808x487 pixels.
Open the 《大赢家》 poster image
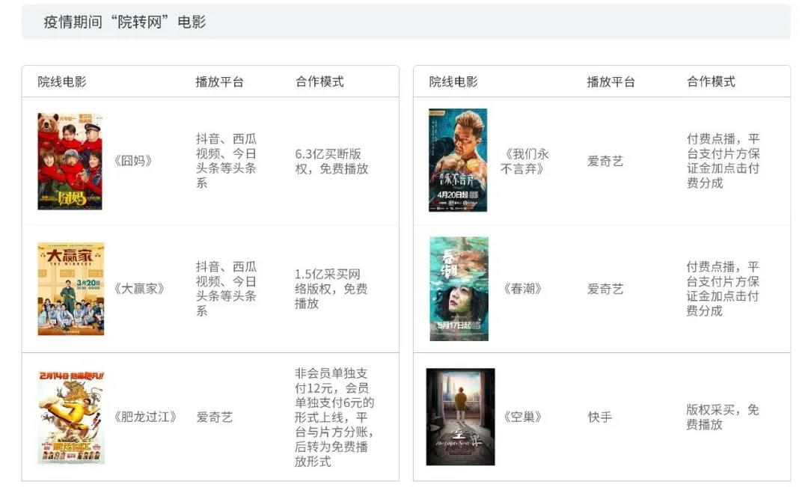[x=70, y=289]
